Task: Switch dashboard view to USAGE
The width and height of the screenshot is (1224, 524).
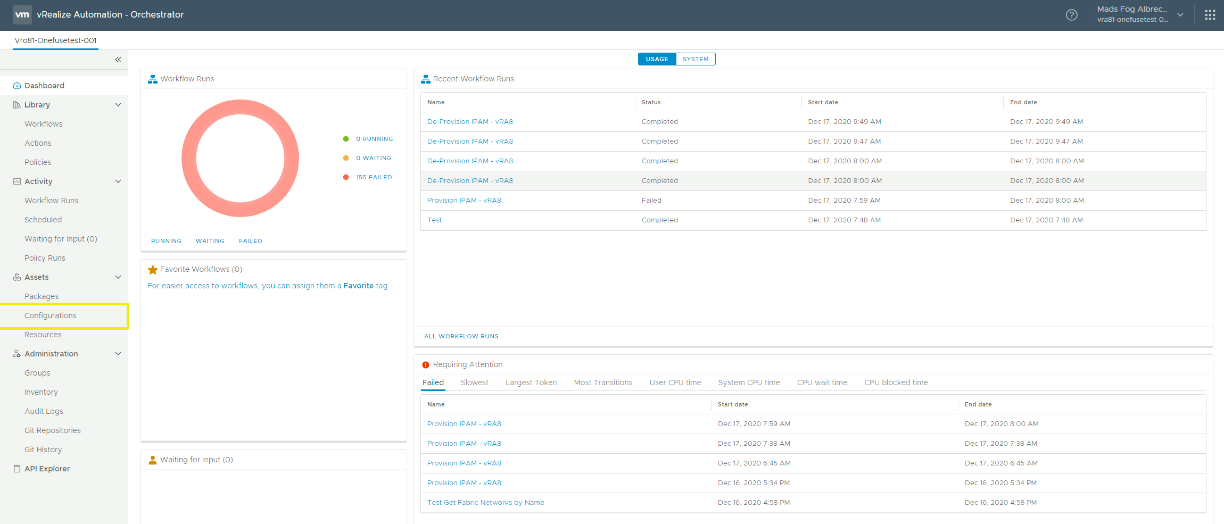Action: pos(657,59)
